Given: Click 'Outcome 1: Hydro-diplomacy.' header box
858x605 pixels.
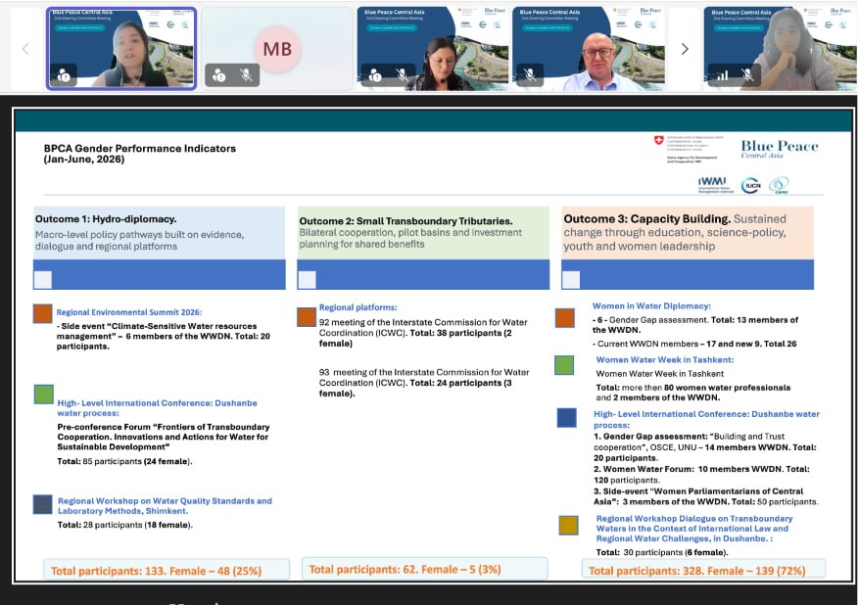Looking at the screenshot, I should 160,232.
